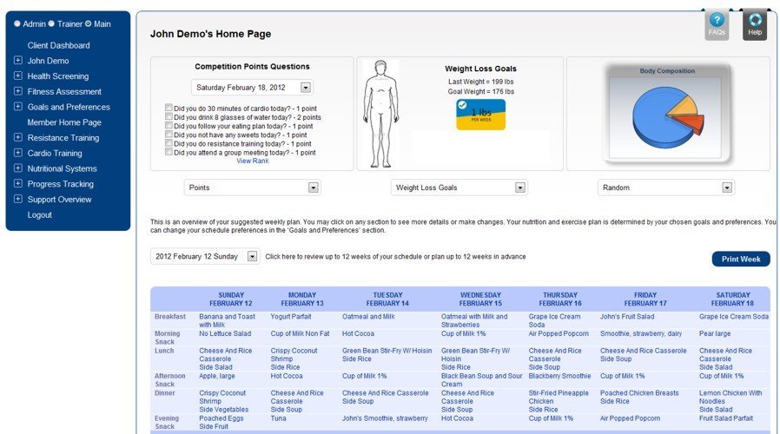Click Logout in the sidebar menu

point(39,214)
